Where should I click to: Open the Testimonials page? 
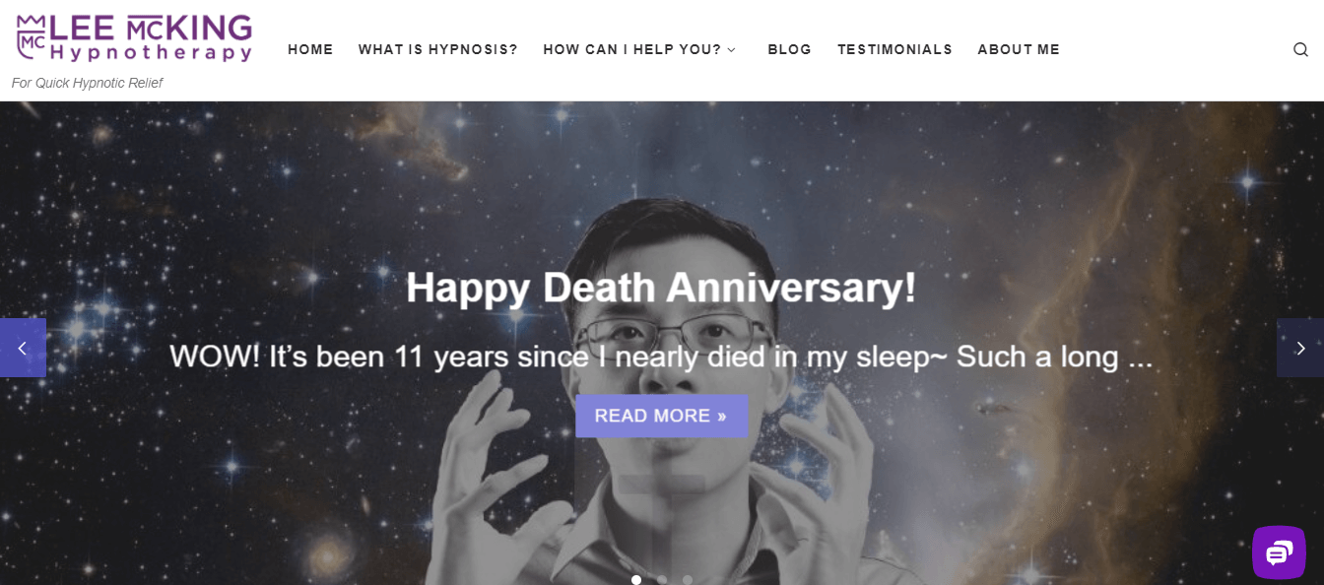894,49
